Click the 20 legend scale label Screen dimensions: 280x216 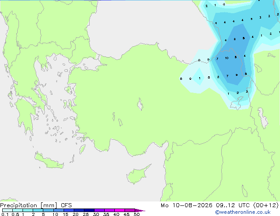pyautogui.click(x=76, y=214)
